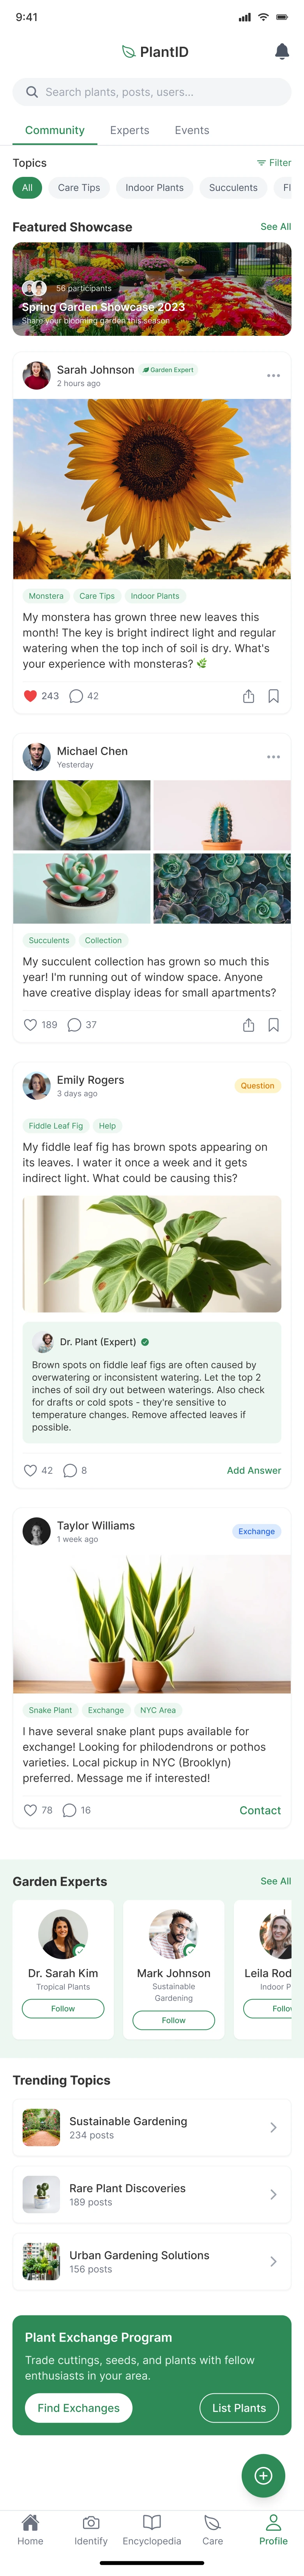The width and height of the screenshot is (304, 2576).
Task: Bookmark Sarah Johnson's sunflower post
Action: 273,696
